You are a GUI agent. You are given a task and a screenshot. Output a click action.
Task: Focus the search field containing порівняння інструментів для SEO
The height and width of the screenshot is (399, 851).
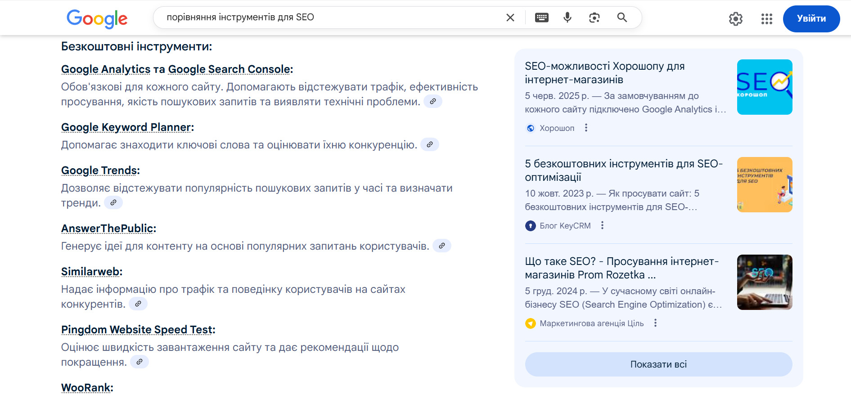(x=331, y=18)
